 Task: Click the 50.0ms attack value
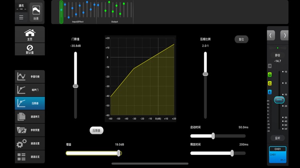(x=243, y=127)
